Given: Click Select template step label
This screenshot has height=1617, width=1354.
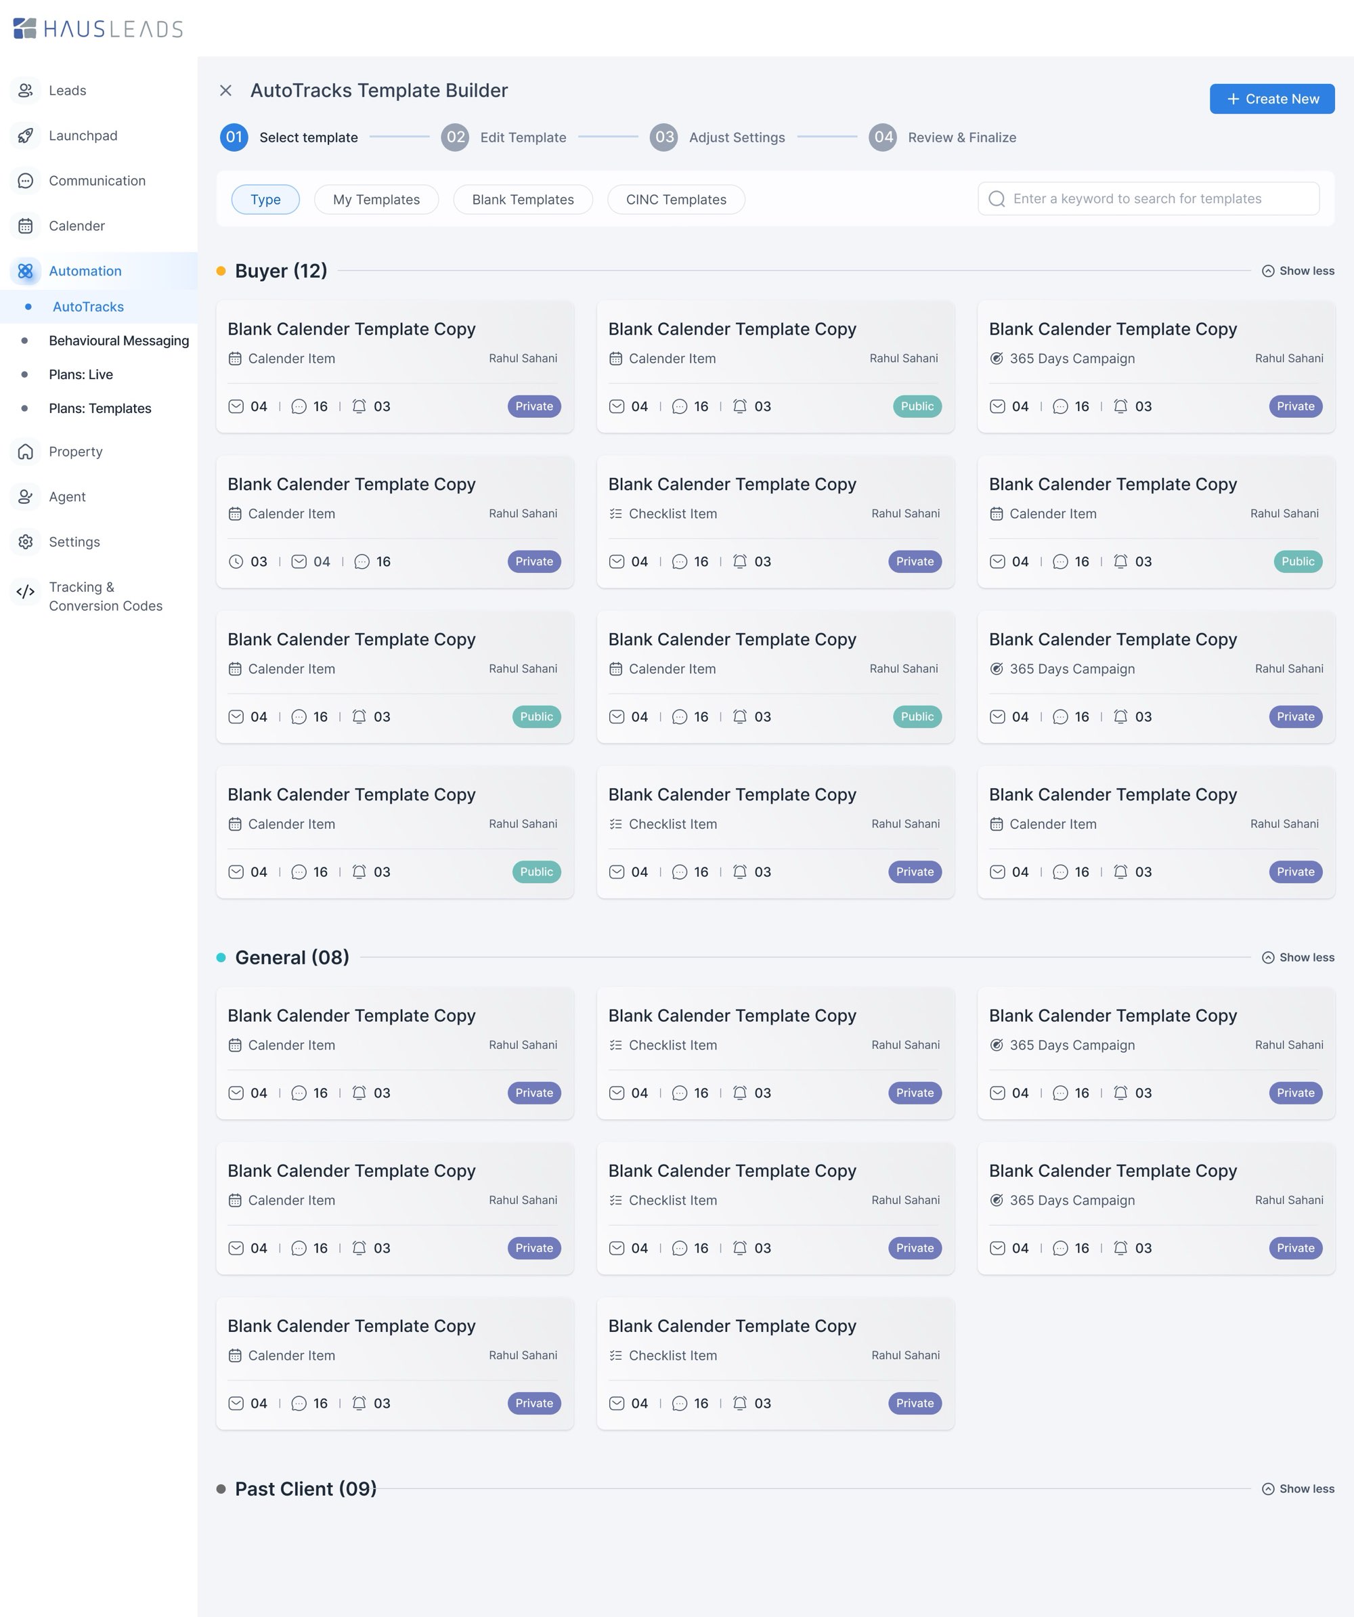Looking at the screenshot, I should click(x=308, y=137).
